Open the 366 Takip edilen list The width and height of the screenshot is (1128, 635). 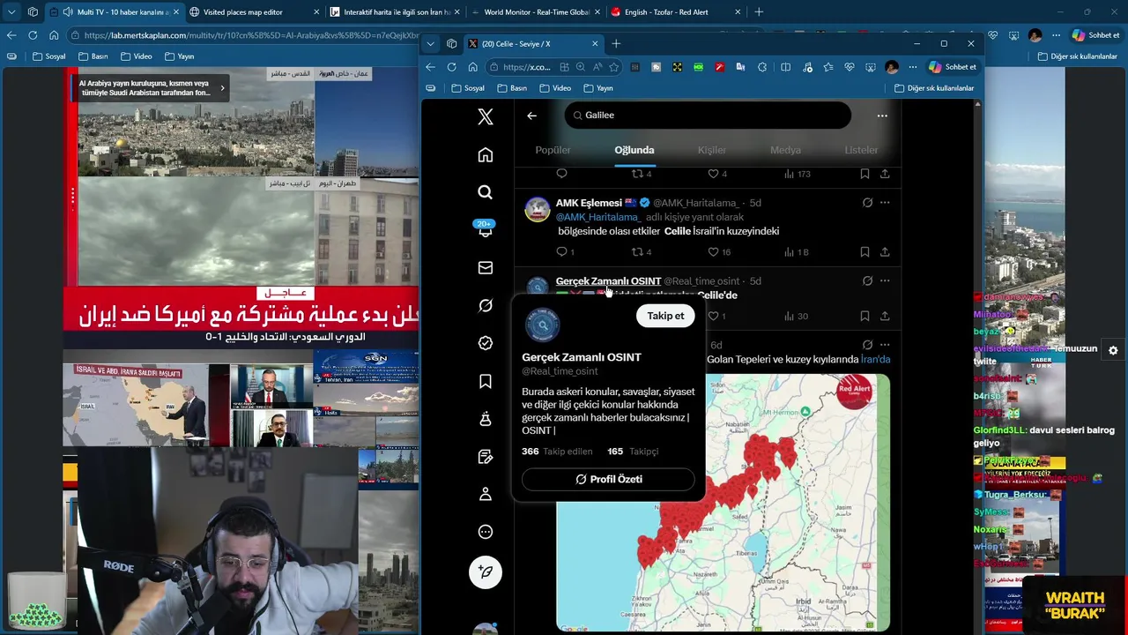557,452
